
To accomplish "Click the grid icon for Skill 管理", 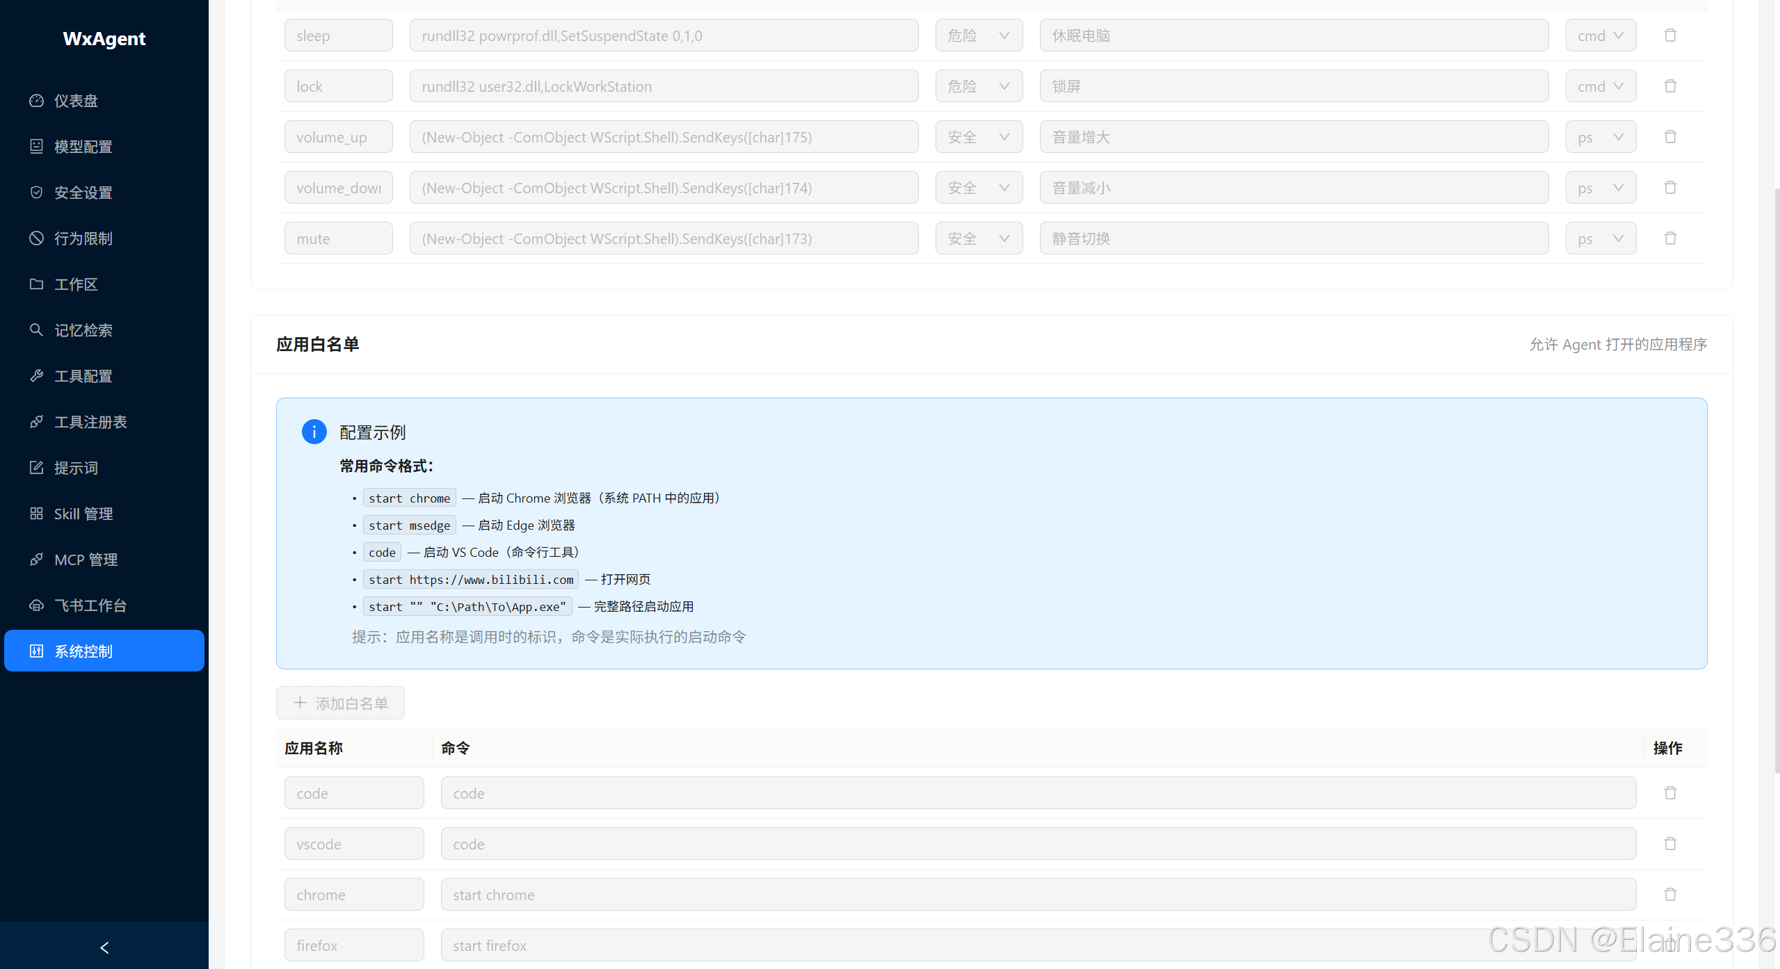I will tap(36, 514).
